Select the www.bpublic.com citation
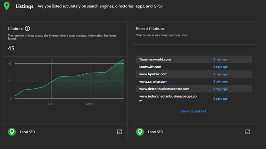 153,74
